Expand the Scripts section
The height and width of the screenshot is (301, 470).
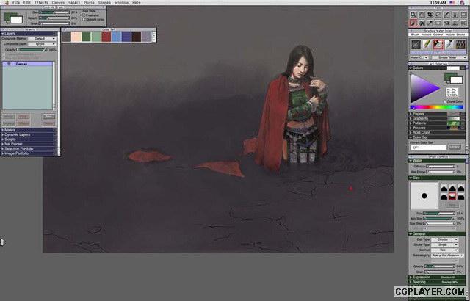(3, 139)
